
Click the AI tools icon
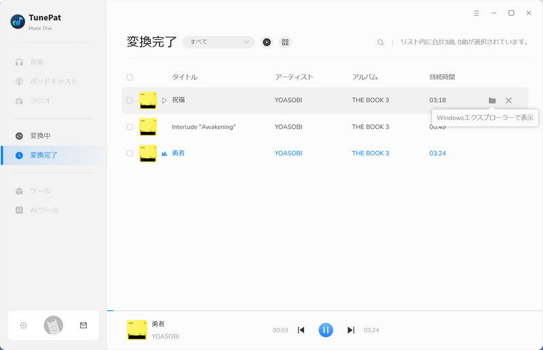20,210
